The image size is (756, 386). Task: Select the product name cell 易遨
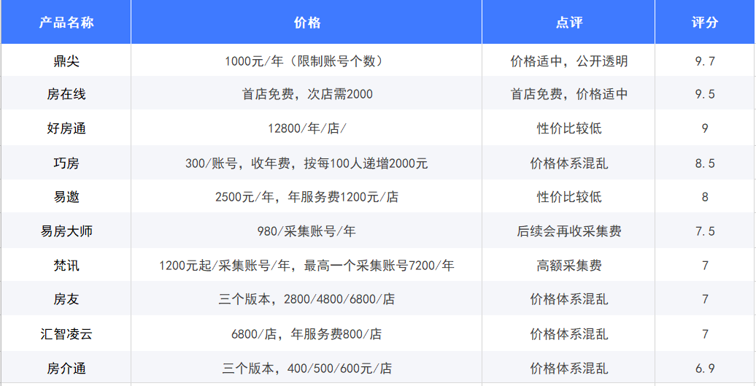click(66, 197)
